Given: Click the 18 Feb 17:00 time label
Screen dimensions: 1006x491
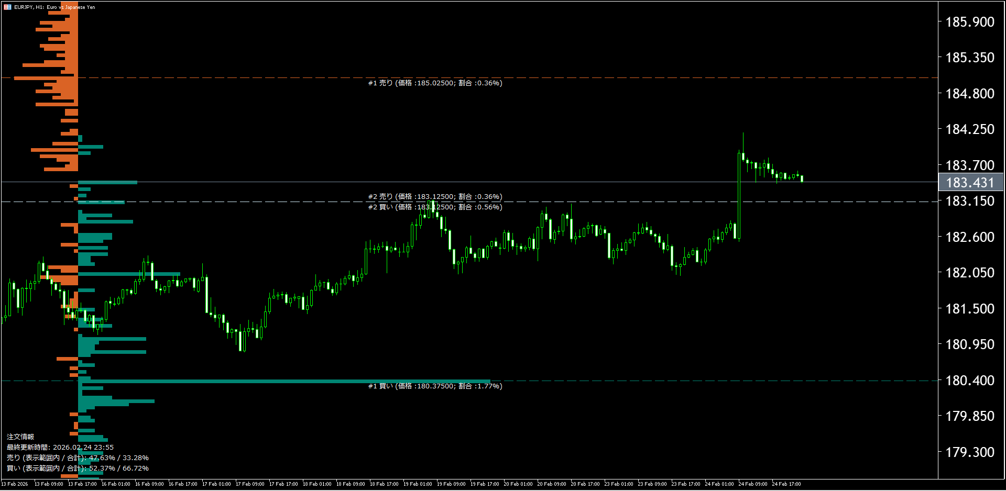Looking at the screenshot, I should (384, 484).
